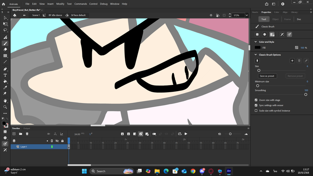This screenshot has height=176, width=313.
Task: Select the Free Transform tool
Action: coord(5,24)
